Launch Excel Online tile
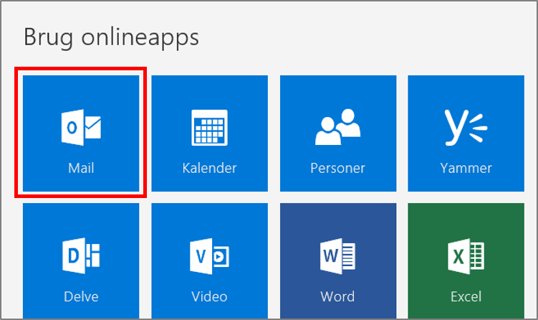Image resolution: width=538 pixels, height=320 pixels. pyautogui.click(x=466, y=261)
